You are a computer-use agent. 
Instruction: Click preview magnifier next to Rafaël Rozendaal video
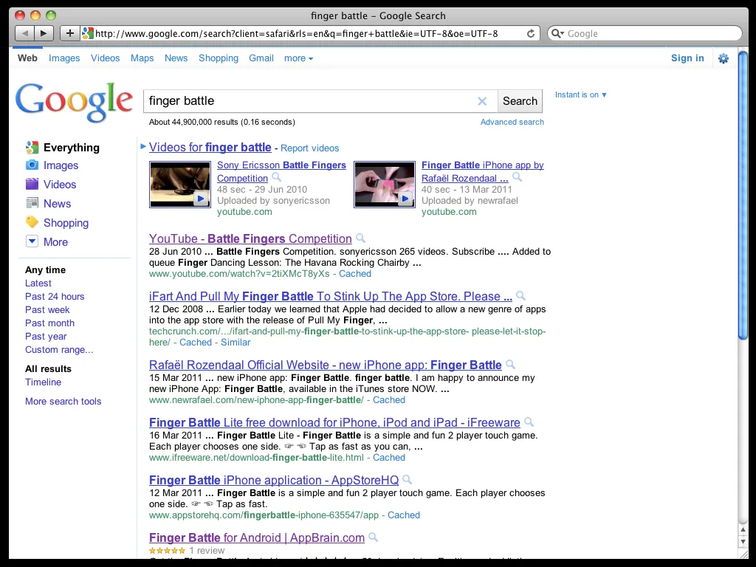(x=517, y=177)
